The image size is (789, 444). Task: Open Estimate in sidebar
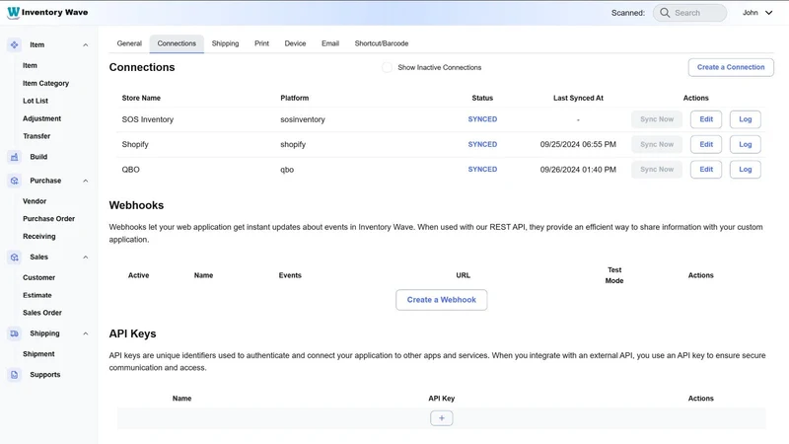(37, 295)
